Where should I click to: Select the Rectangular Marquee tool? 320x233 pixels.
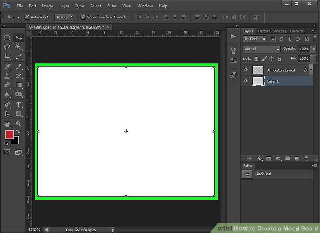coord(7,37)
